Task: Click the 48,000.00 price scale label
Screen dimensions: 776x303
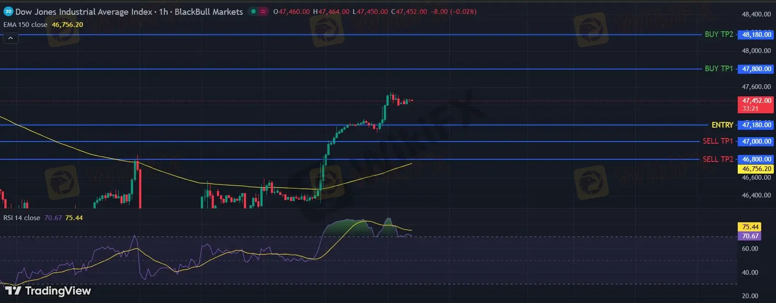Action: coord(756,51)
